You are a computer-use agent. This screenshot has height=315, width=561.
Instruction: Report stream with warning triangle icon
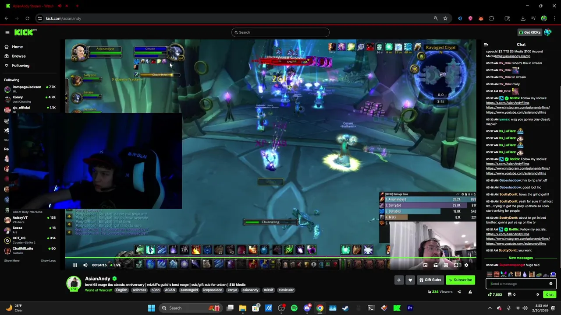pyautogui.click(x=470, y=292)
